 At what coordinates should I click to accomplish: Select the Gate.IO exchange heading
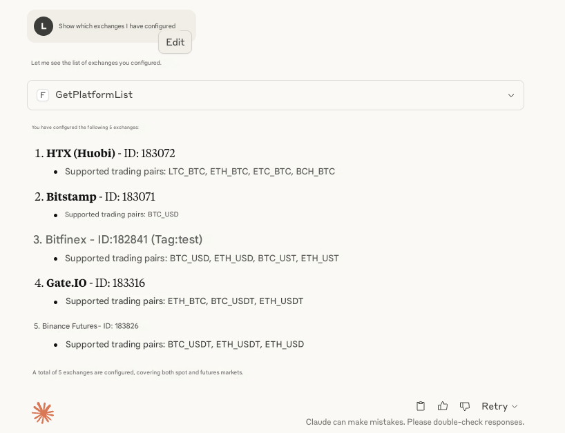pyautogui.click(x=66, y=283)
